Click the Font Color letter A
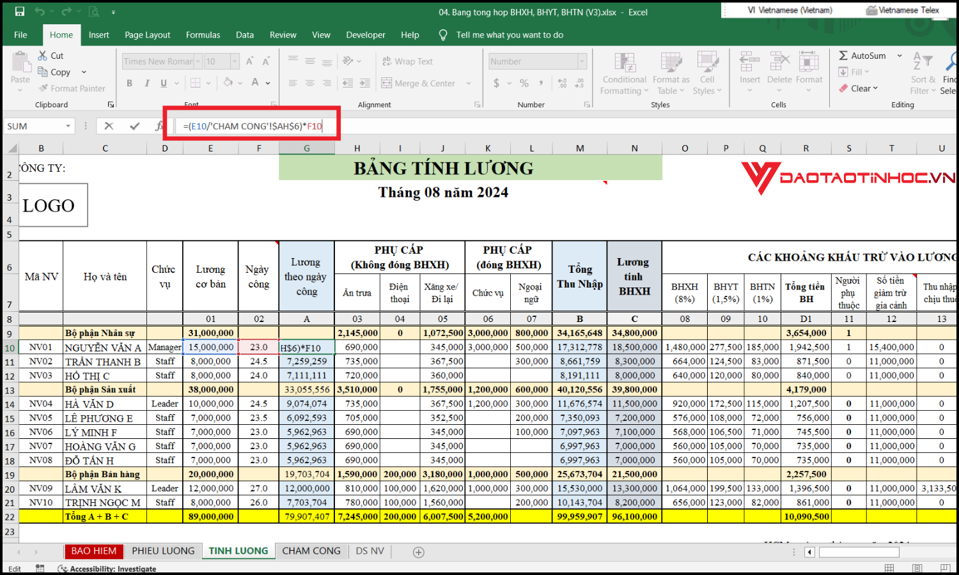The width and height of the screenshot is (959, 575). point(255,83)
